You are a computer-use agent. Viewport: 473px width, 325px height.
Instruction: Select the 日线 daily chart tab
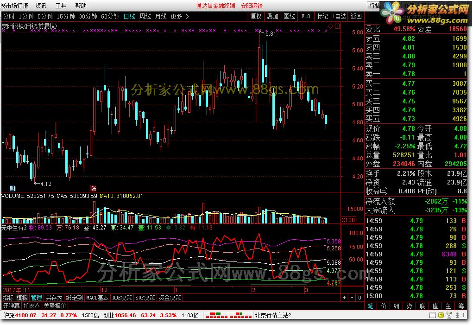pos(129,16)
